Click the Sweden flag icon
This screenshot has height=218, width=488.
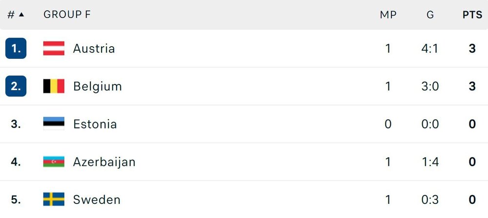[54, 200]
